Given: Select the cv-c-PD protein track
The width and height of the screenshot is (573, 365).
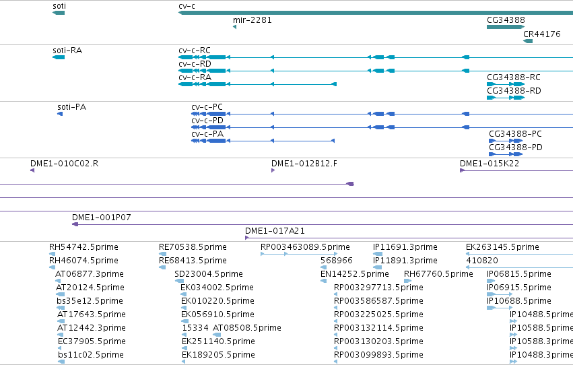Looking at the screenshot, I should tap(382, 127).
